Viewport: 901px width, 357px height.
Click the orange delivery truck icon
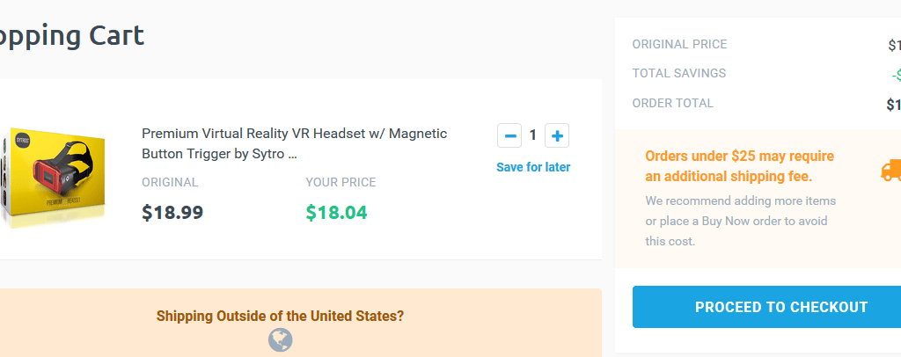coord(890,170)
